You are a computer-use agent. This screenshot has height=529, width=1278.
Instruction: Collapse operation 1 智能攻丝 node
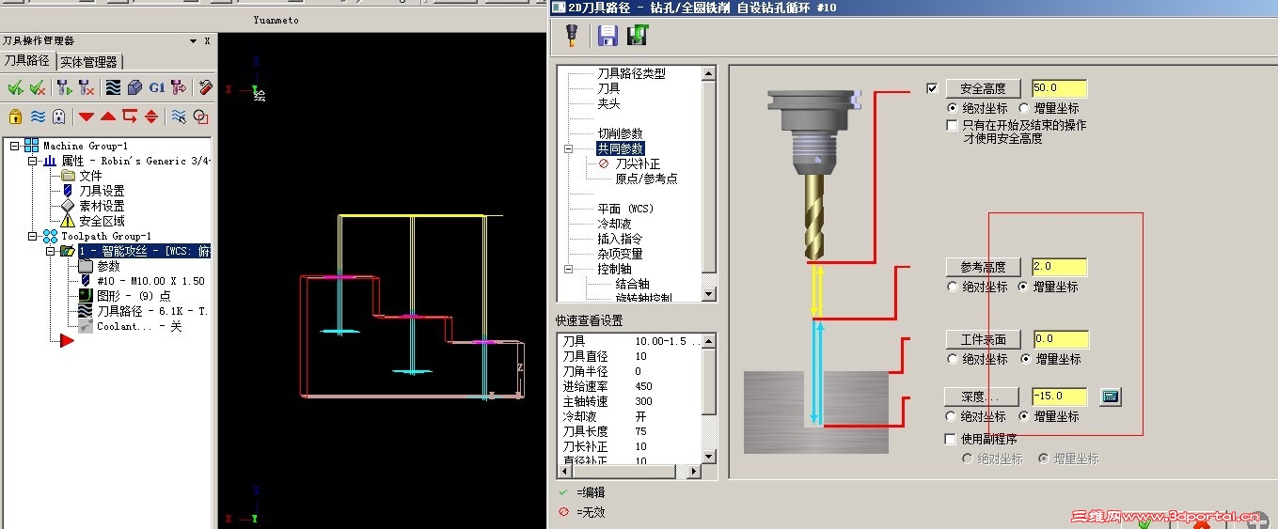coord(51,251)
